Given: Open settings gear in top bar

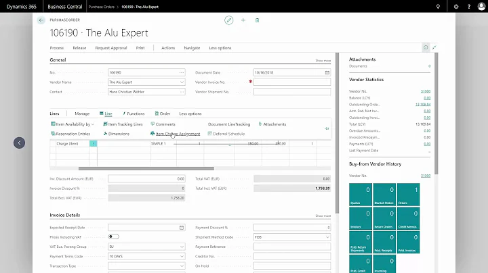Looking at the screenshot, I should 456,7.
